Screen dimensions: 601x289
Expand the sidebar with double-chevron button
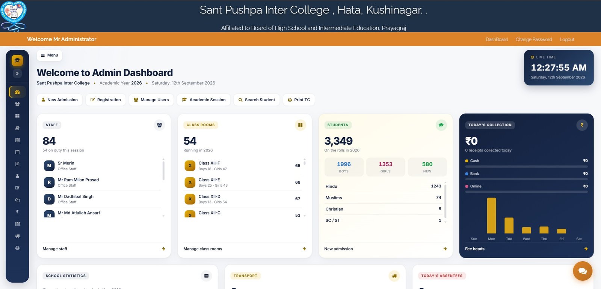pyautogui.click(x=17, y=73)
